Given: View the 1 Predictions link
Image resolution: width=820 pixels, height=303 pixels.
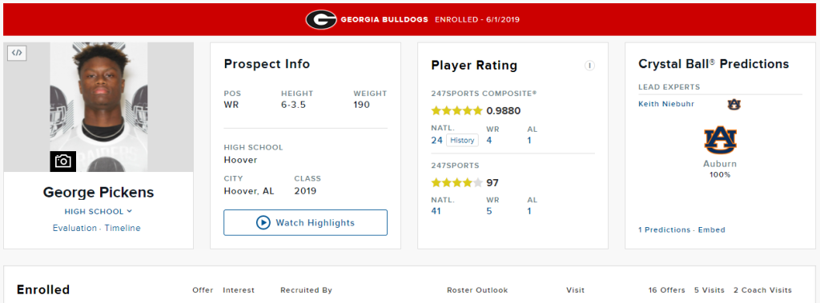Looking at the screenshot, I should tap(664, 230).
